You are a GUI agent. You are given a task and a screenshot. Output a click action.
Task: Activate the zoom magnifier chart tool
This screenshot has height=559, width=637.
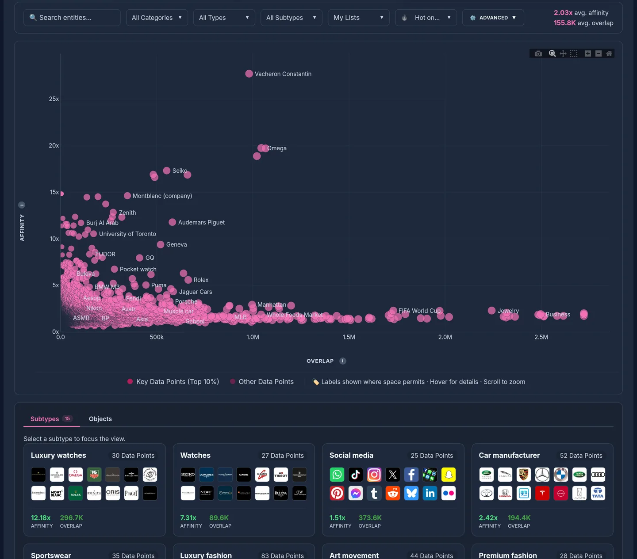pos(552,53)
